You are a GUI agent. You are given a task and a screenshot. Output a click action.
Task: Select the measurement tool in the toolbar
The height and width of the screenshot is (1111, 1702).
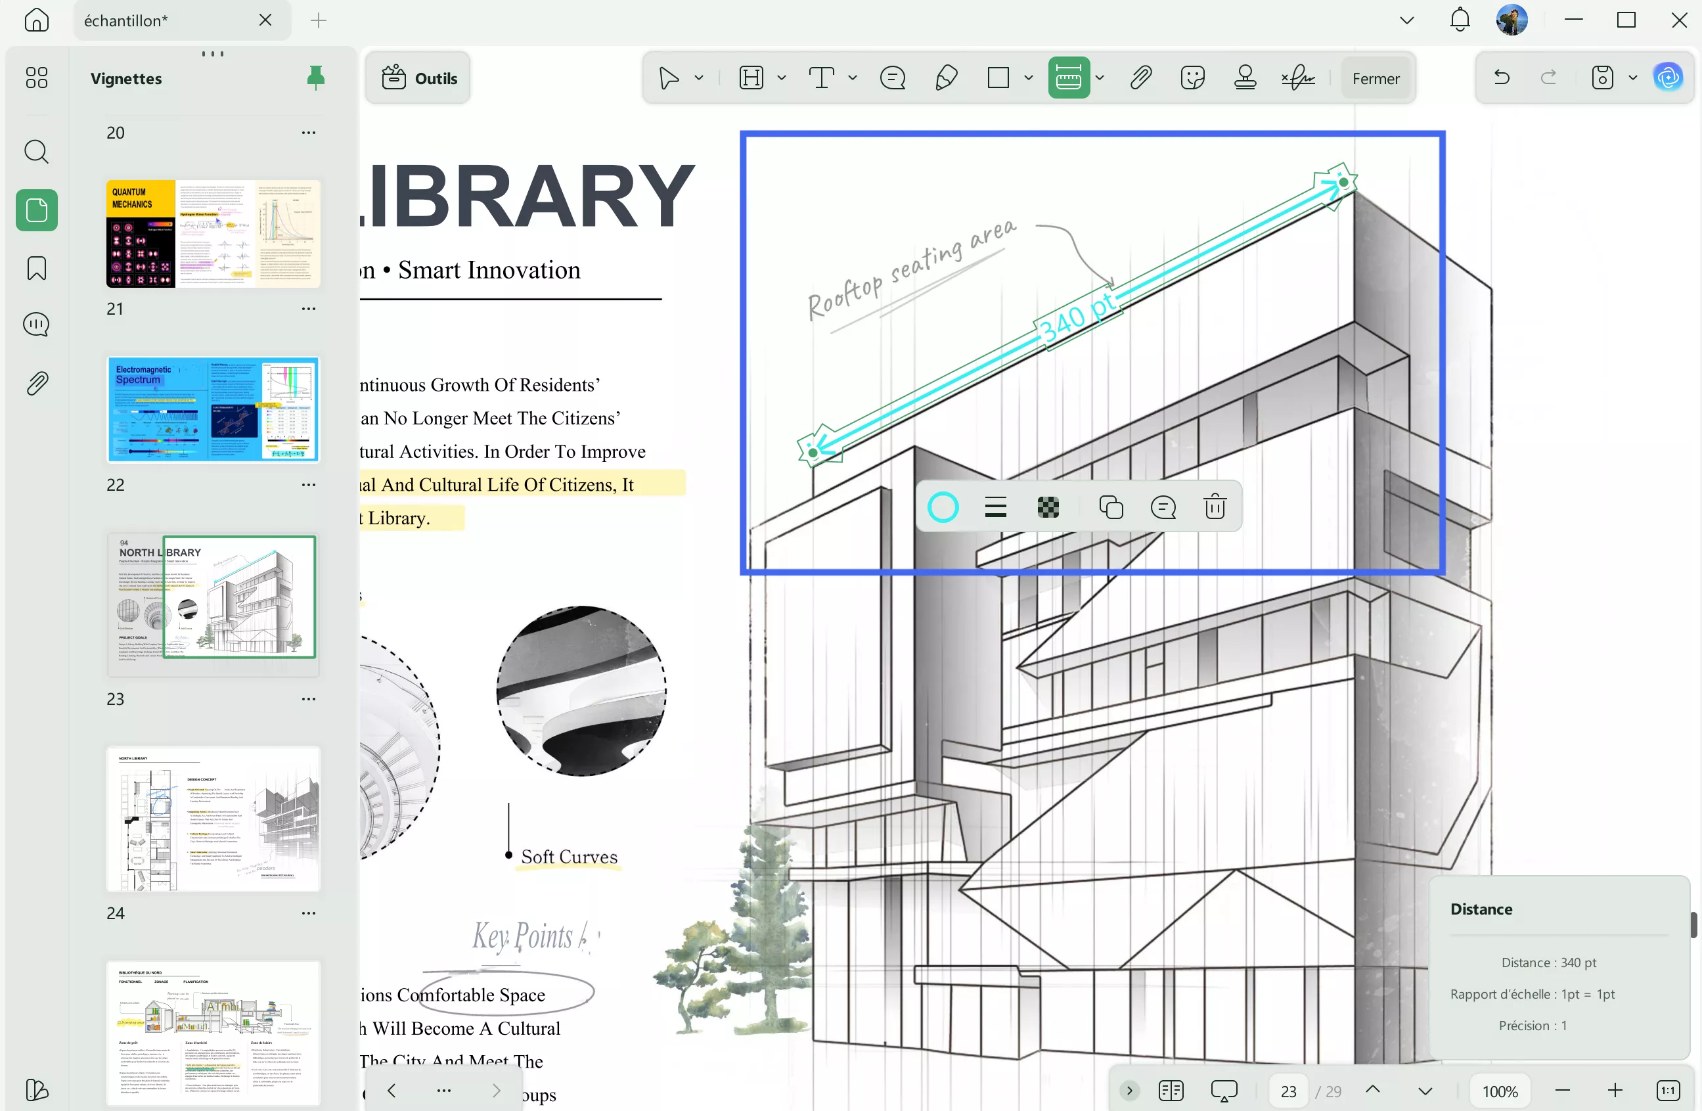1068,78
